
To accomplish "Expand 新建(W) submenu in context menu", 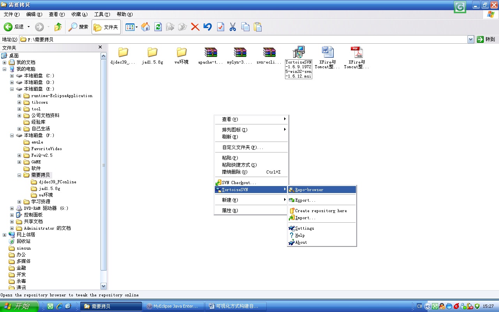I will pyautogui.click(x=251, y=200).
